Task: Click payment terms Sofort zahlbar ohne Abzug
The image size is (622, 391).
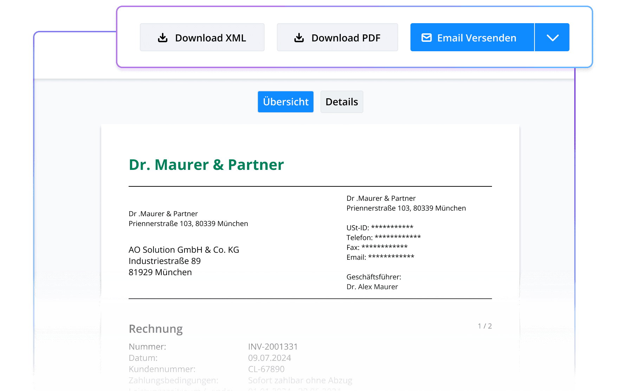Action: (300, 380)
